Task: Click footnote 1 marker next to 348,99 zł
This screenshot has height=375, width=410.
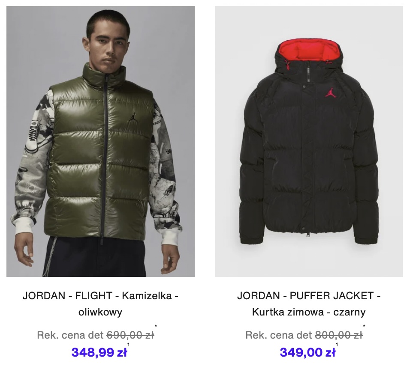Action: tap(128, 345)
